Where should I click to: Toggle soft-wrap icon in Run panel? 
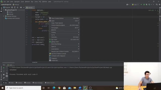point(7,73)
